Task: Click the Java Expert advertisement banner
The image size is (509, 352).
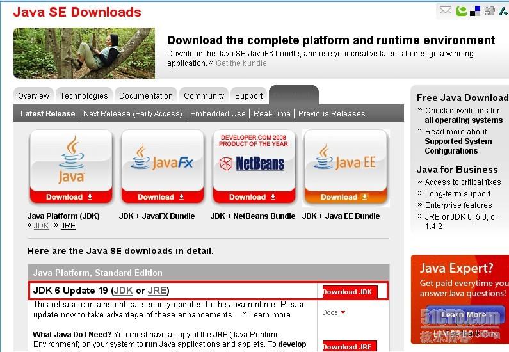Action: 460,299
